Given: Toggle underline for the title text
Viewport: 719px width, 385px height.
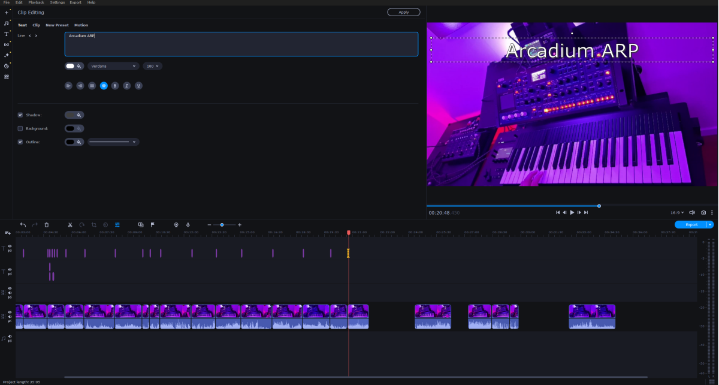Looking at the screenshot, I should pos(138,86).
